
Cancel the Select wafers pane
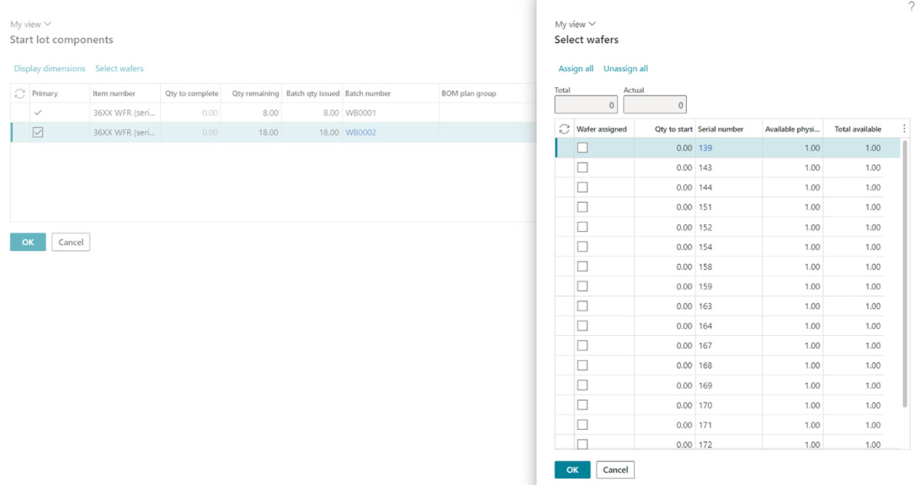click(x=616, y=470)
